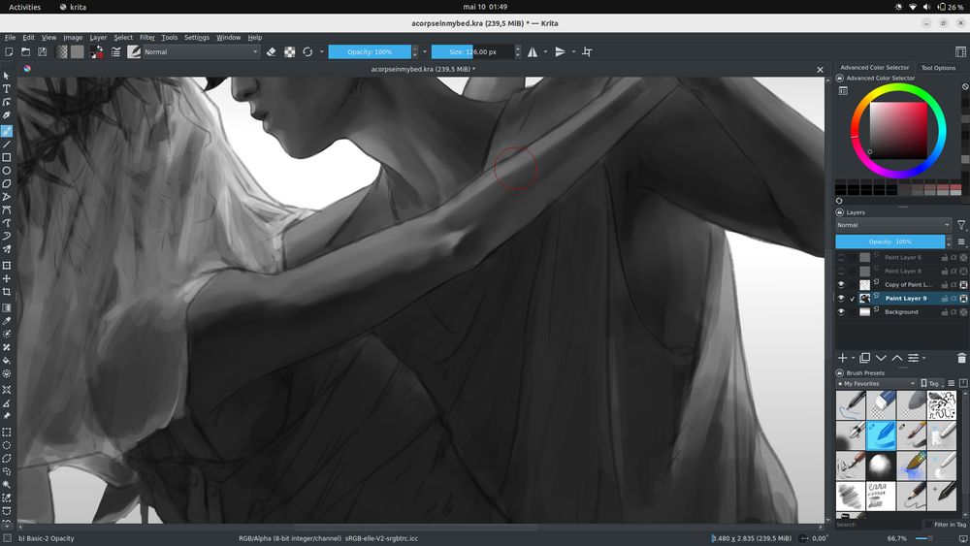Image resolution: width=970 pixels, height=546 pixels.
Task: Expand vertical mirror options arrow
Action: pos(573,52)
